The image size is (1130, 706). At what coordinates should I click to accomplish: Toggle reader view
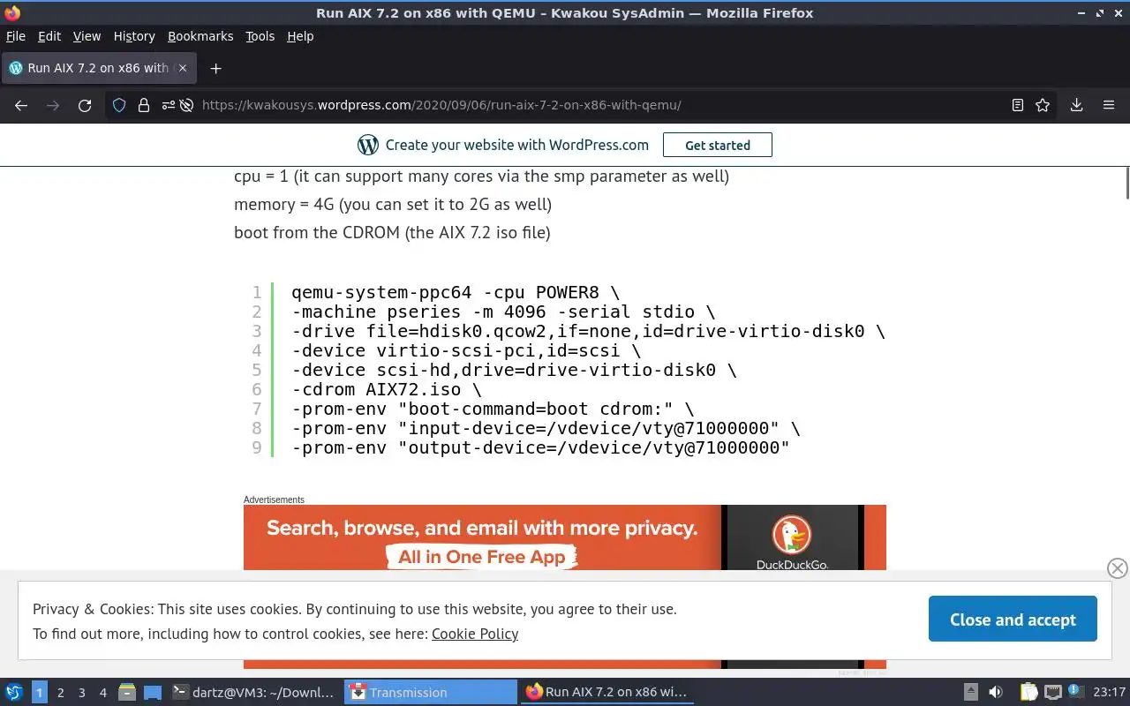click(x=1018, y=105)
